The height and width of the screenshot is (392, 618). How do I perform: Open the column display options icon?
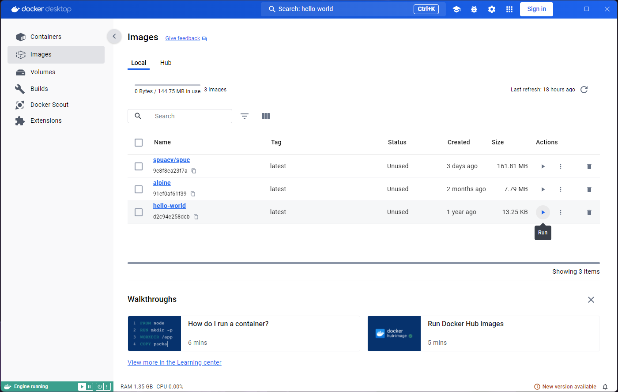(x=266, y=116)
